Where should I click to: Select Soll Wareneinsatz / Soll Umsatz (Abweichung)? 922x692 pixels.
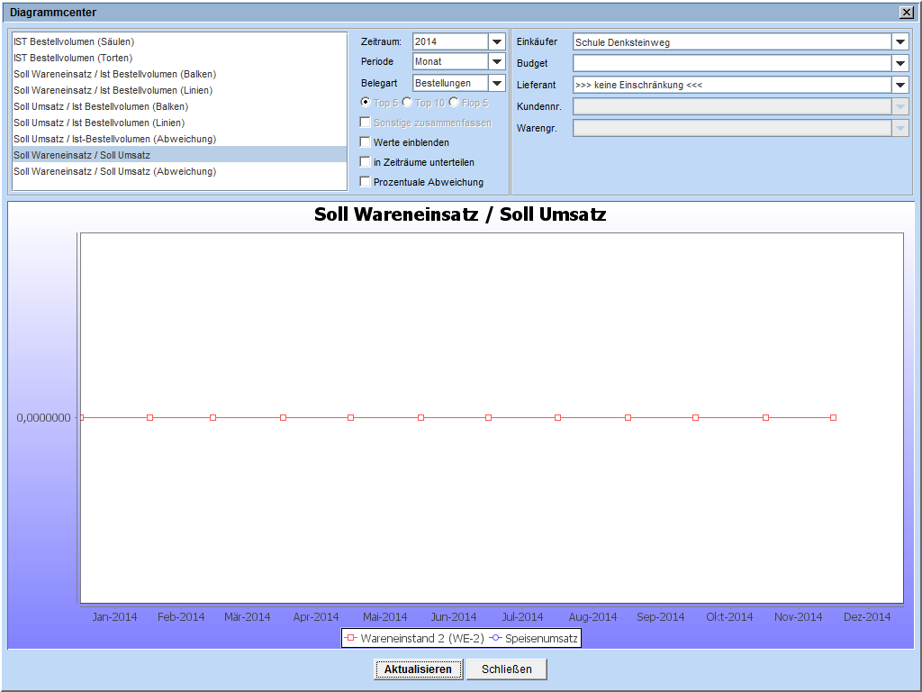tap(114, 171)
